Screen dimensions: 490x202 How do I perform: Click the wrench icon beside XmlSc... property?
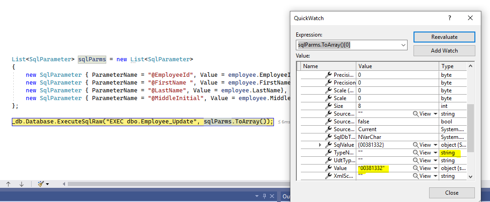point(328,176)
